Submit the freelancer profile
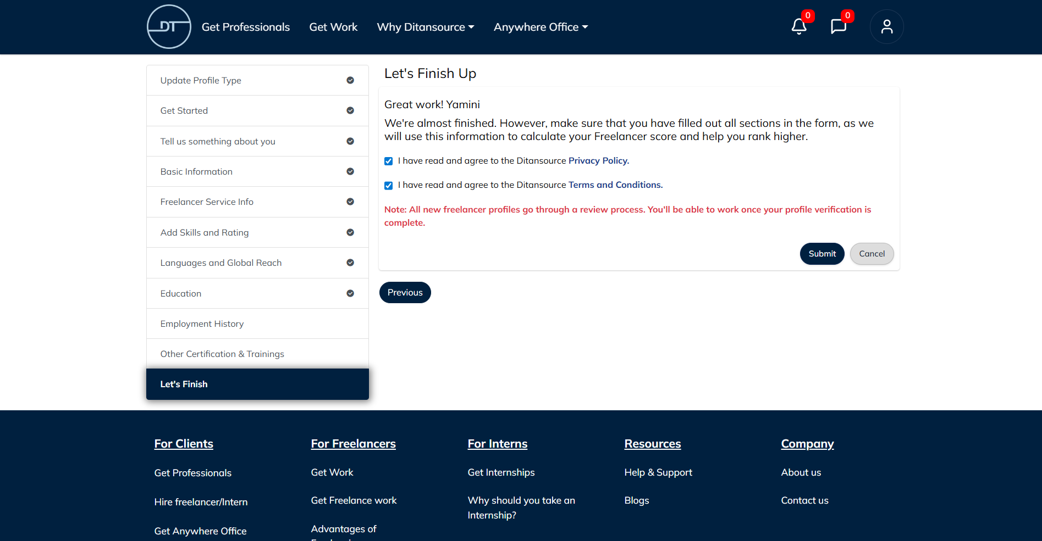The height and width of the screenshot is (541, 1042). click(x=822, y=254)
